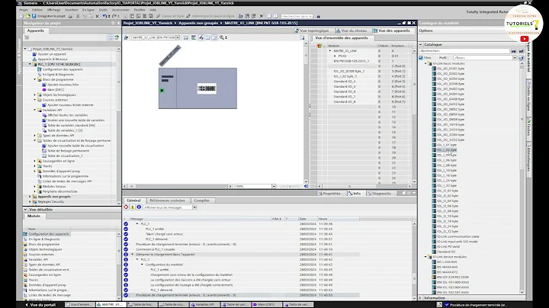This screenshot has height=308, width=549.
Task: Click Liaison en ligne button
Action: click(x=170, y=16)
